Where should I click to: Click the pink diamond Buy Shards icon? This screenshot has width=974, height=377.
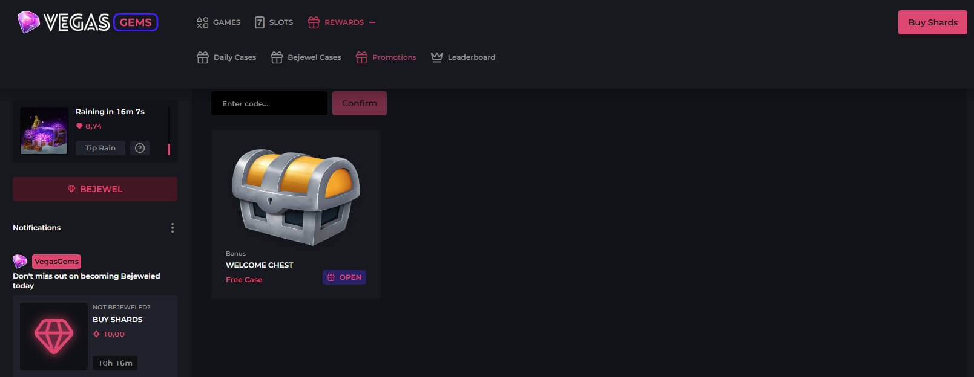point(54,337)
